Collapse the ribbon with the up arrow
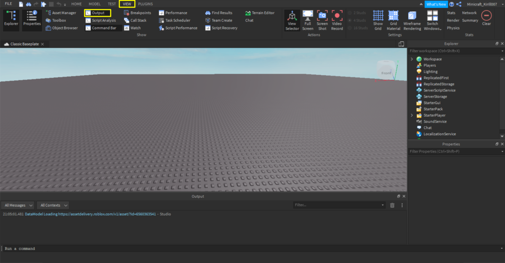 click(x=422, y=4)
